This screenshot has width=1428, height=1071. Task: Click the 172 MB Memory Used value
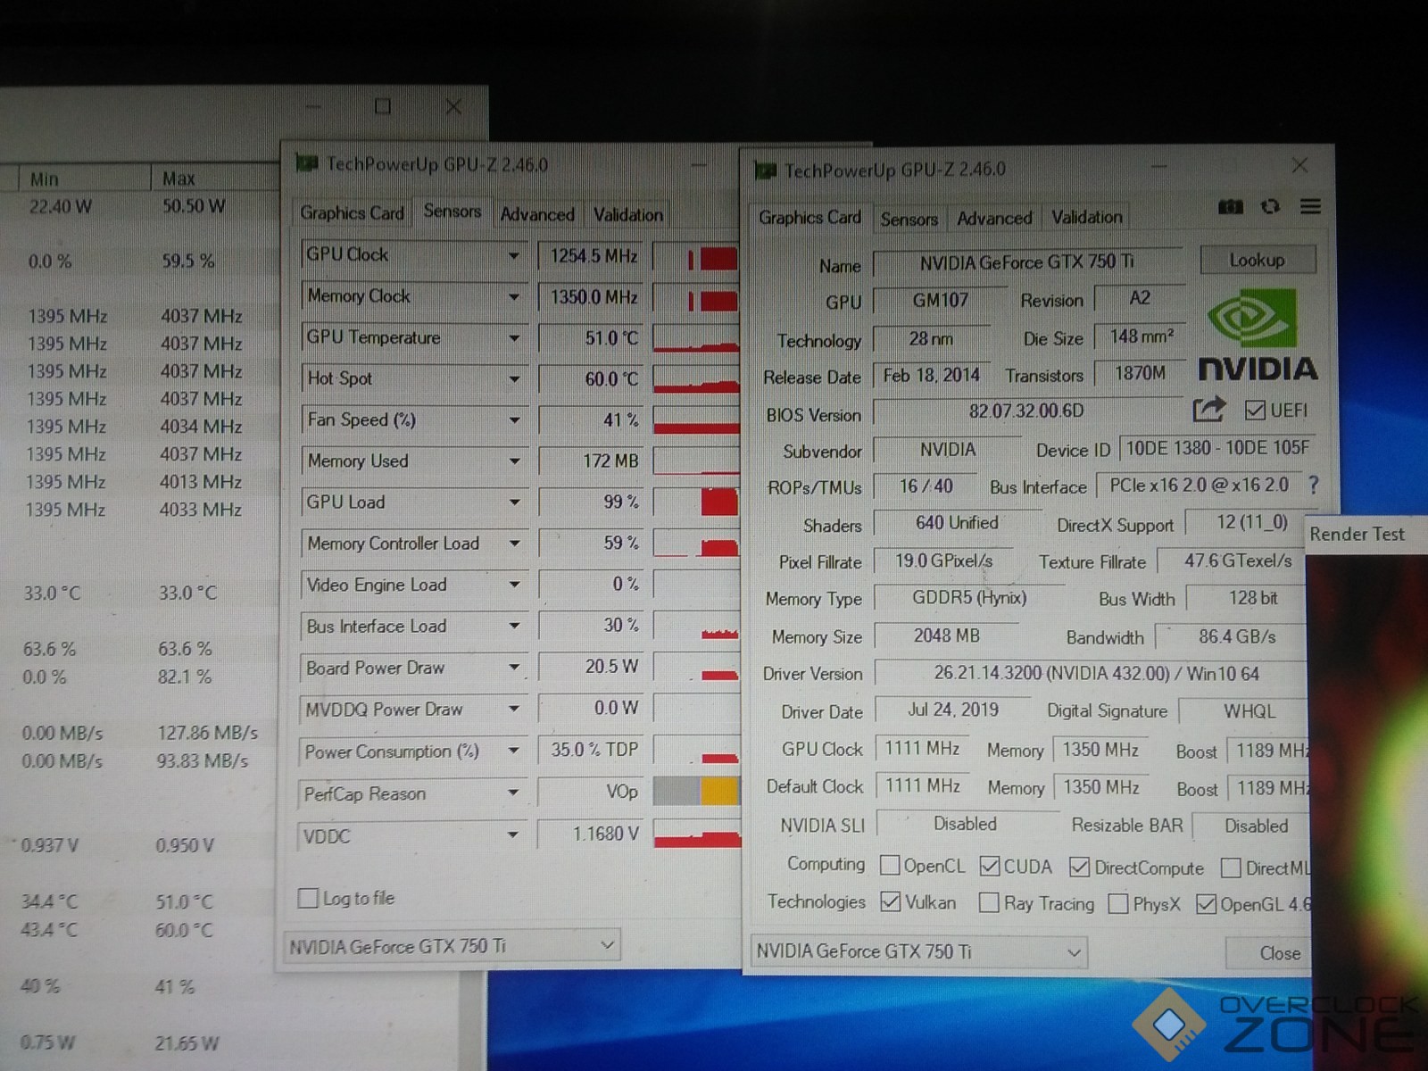pos(591,461)
